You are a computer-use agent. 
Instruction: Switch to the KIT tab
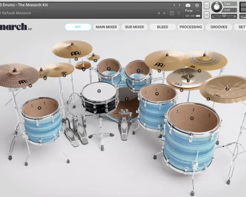78,27
